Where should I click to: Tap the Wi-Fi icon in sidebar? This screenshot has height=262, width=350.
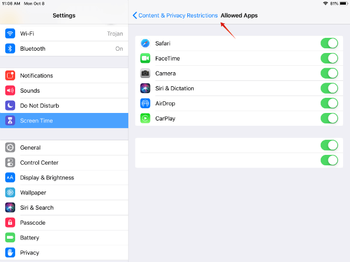(10, 34)
